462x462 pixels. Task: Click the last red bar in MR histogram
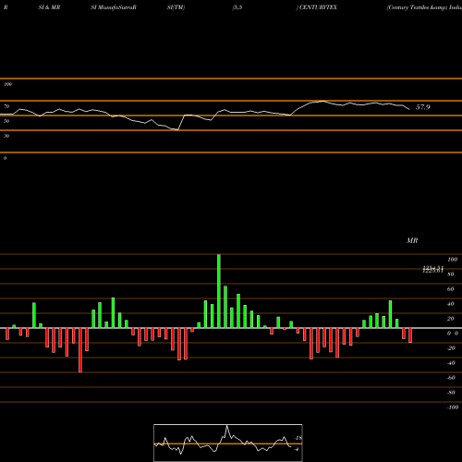[410, 335]
